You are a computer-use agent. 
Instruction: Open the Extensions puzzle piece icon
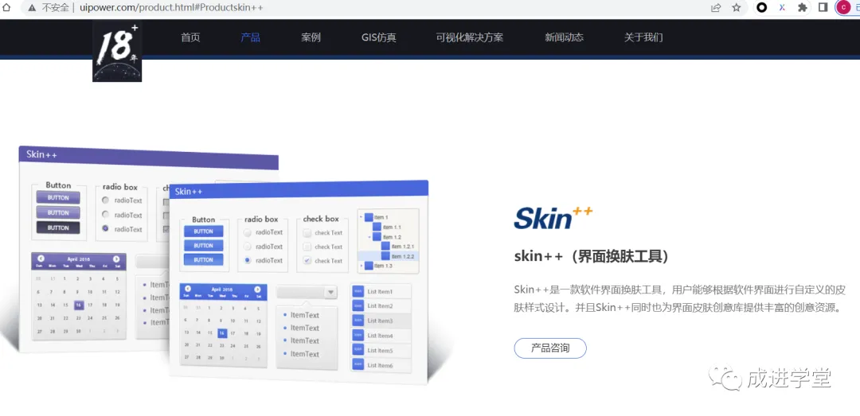click(x=803, y=8)
